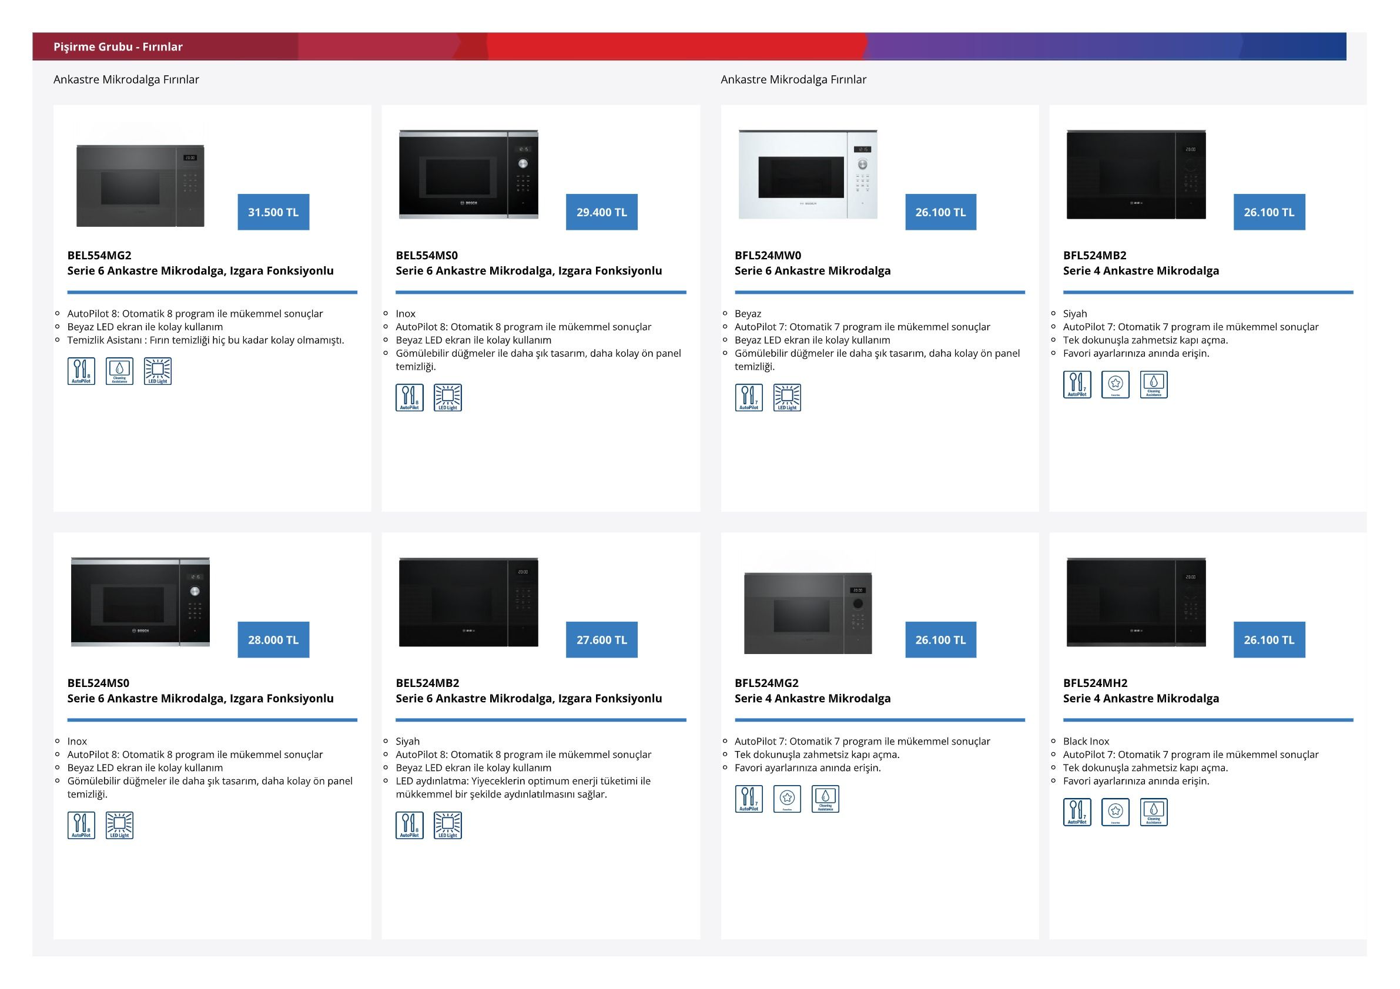The height and width of the screenshot is (989, 1400).
Task: Click 'Tek dokunuşla zahmetsiz kapı açma' under BFL524MG2
Action: tap(817, 755)
